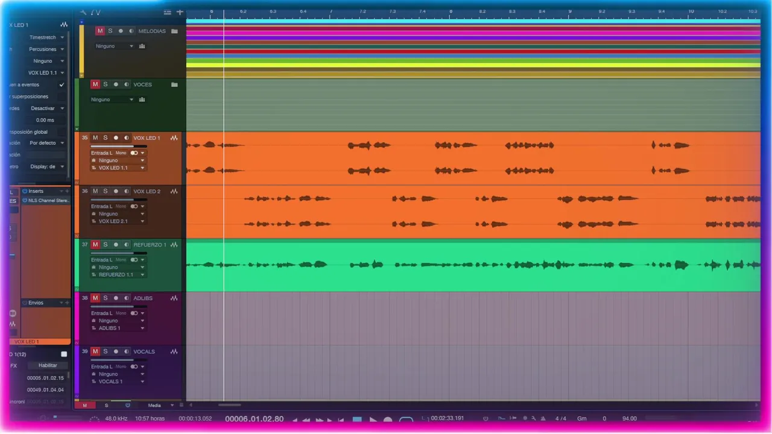Viewport: 772px width, 434px height.
Task: Click bar 10 on timeline ruler
Action: click(691, 11)
